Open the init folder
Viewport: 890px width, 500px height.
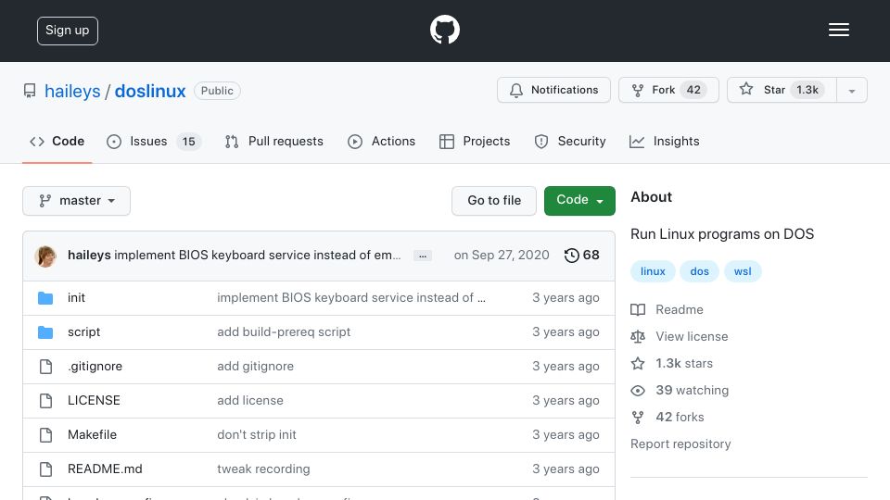(x=76, y=297)
